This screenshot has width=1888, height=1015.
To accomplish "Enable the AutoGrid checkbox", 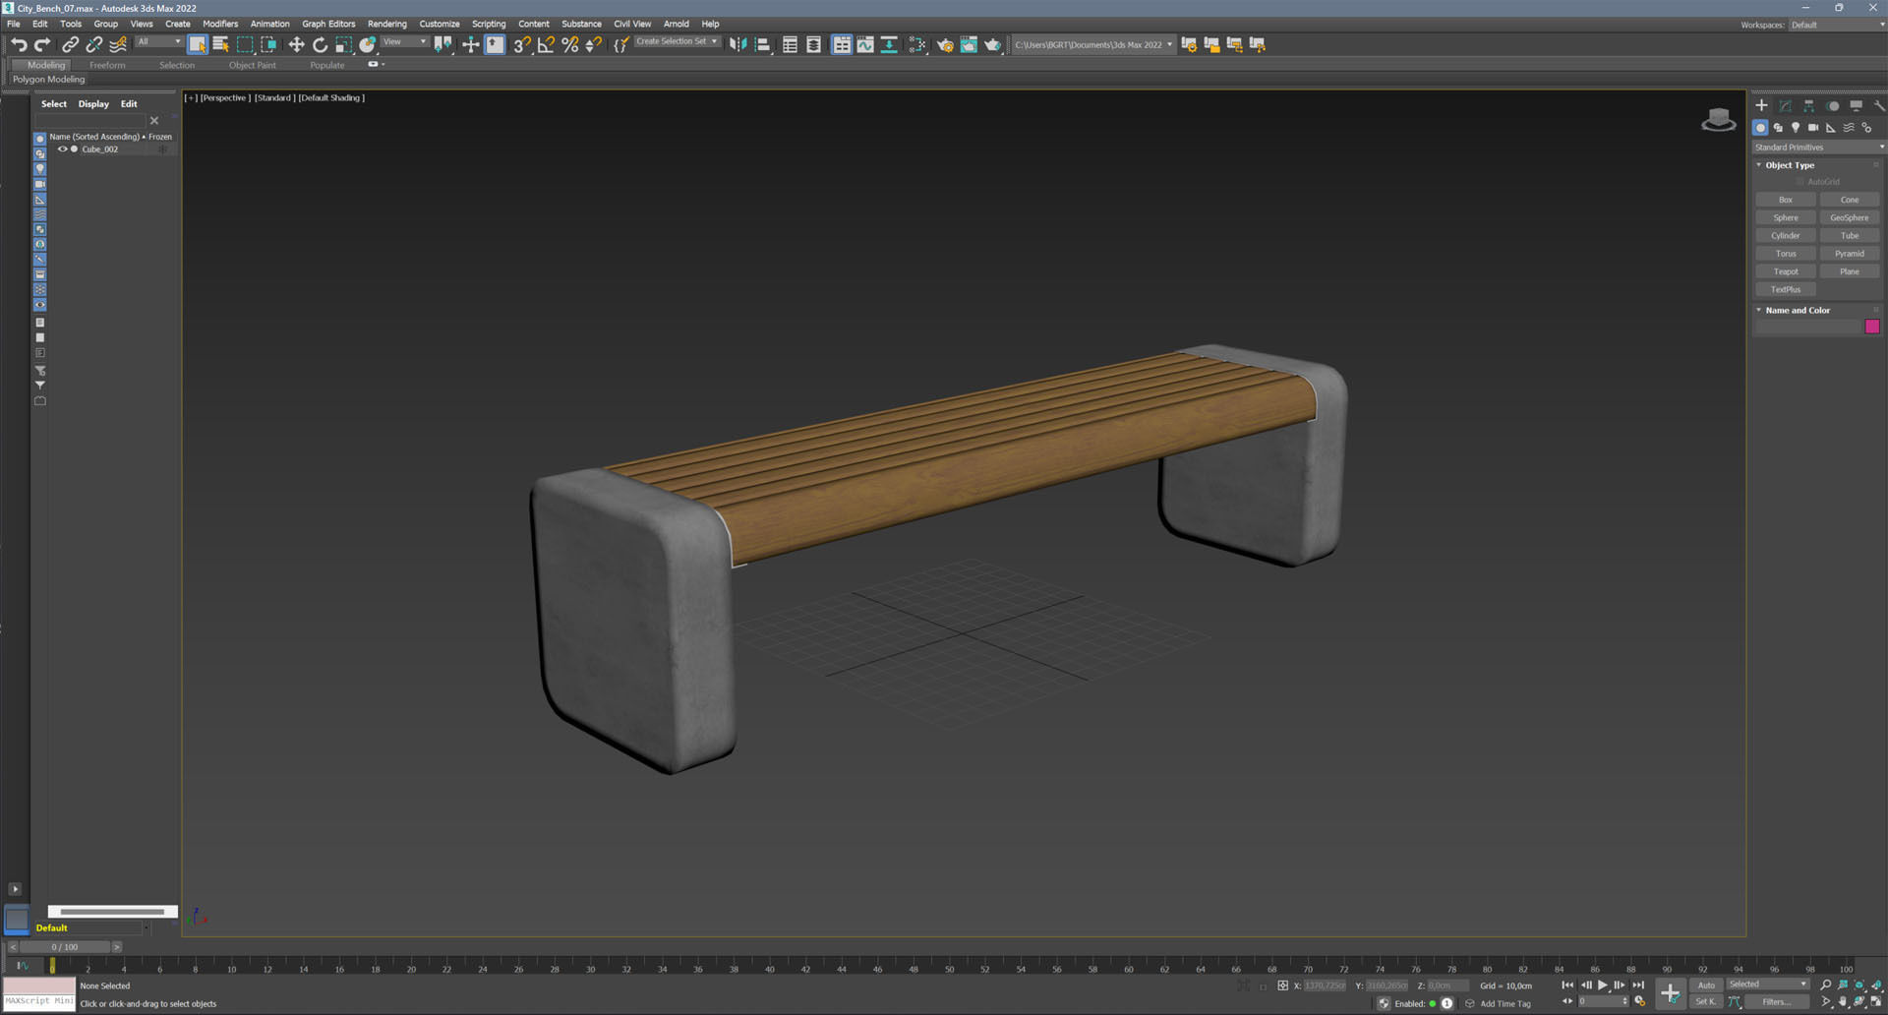I will click(1800, 182).
